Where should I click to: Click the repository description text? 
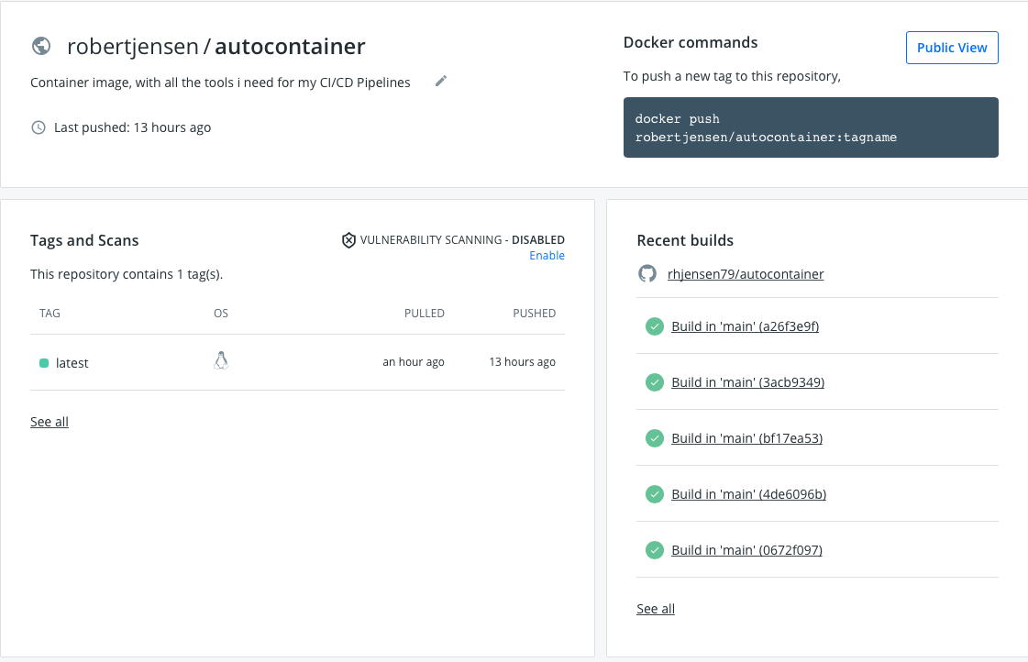coord(220,83)
